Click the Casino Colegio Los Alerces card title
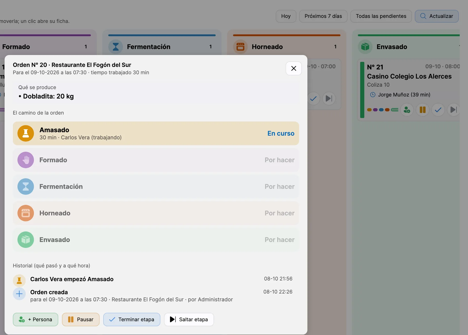 coord(409,76)
